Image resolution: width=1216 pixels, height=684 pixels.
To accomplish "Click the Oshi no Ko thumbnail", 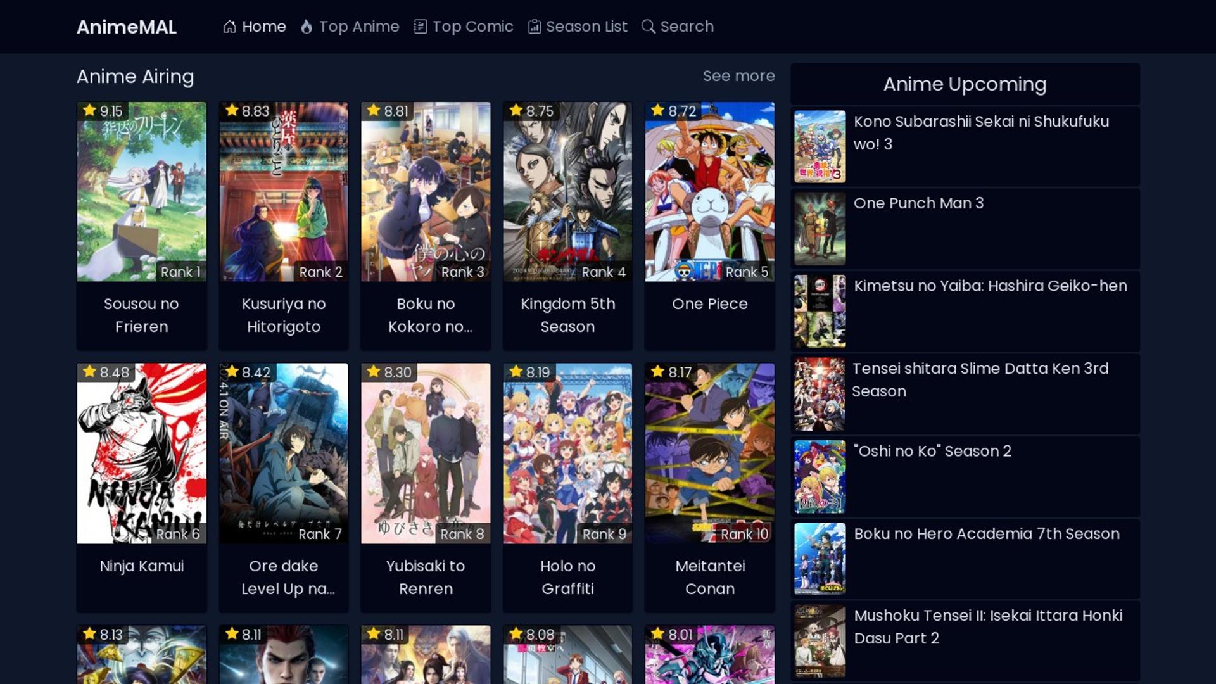I will 820,477.
